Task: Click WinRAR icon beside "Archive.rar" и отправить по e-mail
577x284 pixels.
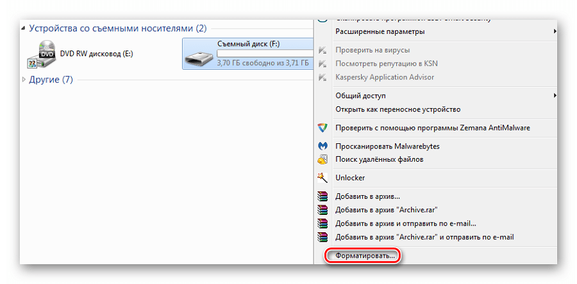Action: coord(322,237)
